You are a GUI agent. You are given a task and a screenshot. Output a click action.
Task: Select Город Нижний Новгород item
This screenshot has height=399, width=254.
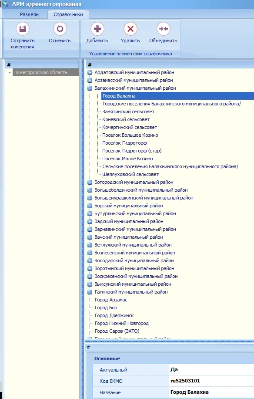(x=122, y=323)
